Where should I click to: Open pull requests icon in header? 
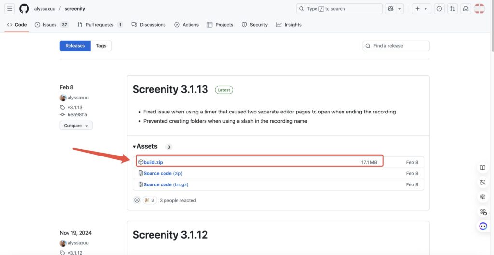point(452,9)
